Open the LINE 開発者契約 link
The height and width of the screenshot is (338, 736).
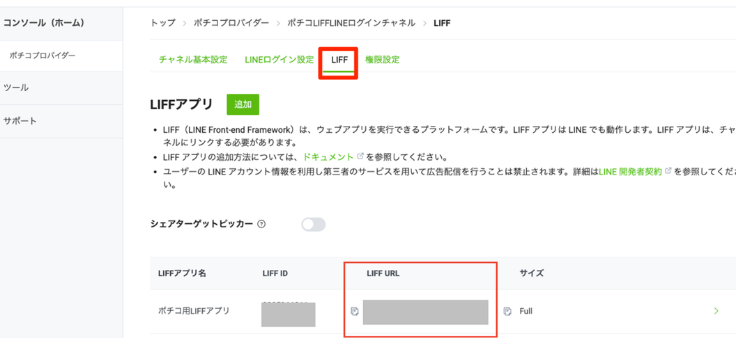(630, 171)
